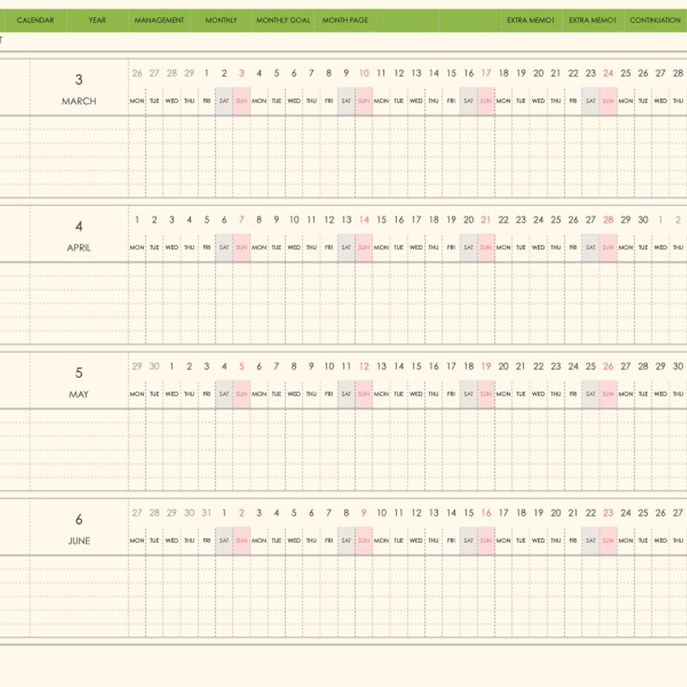The image size is (687, 687).
Task: Click the APRIL month label
Action: click(79, 248)
